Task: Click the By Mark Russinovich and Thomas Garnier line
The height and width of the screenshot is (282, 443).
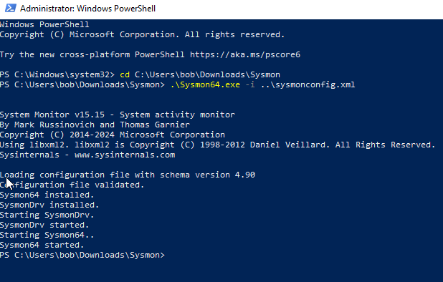Action: [95, 125]
